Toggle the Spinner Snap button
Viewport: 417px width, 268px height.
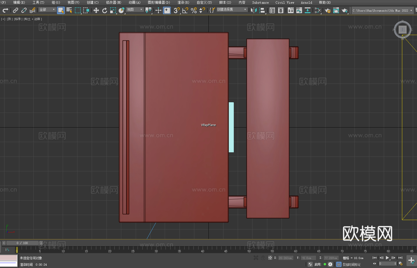click(202, 10)
